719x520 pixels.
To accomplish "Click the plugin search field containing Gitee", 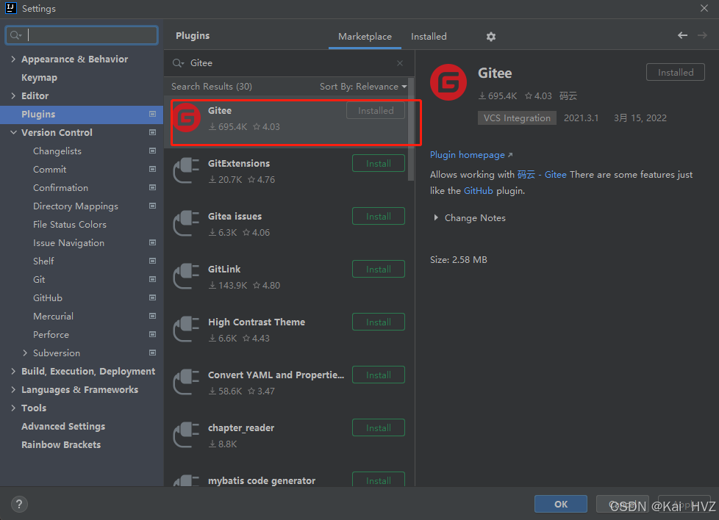I will click(289, 63).
